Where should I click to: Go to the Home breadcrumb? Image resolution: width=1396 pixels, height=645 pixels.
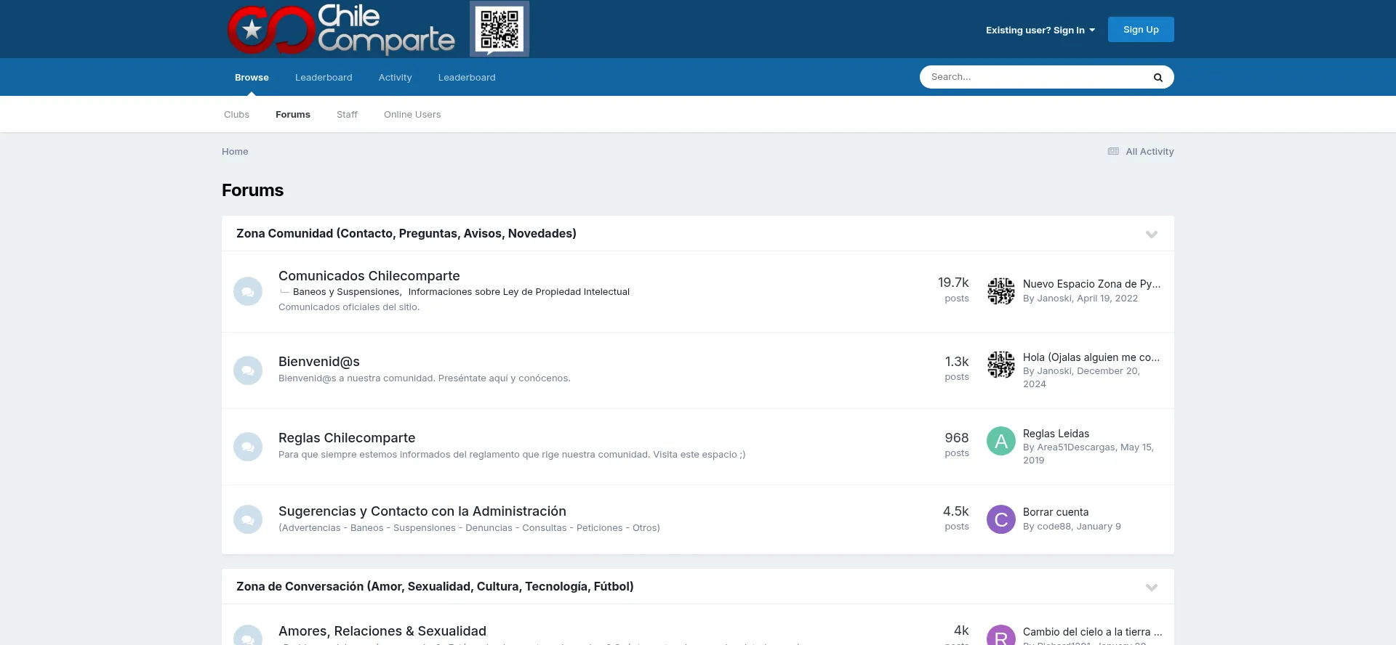tap(235, 152)
